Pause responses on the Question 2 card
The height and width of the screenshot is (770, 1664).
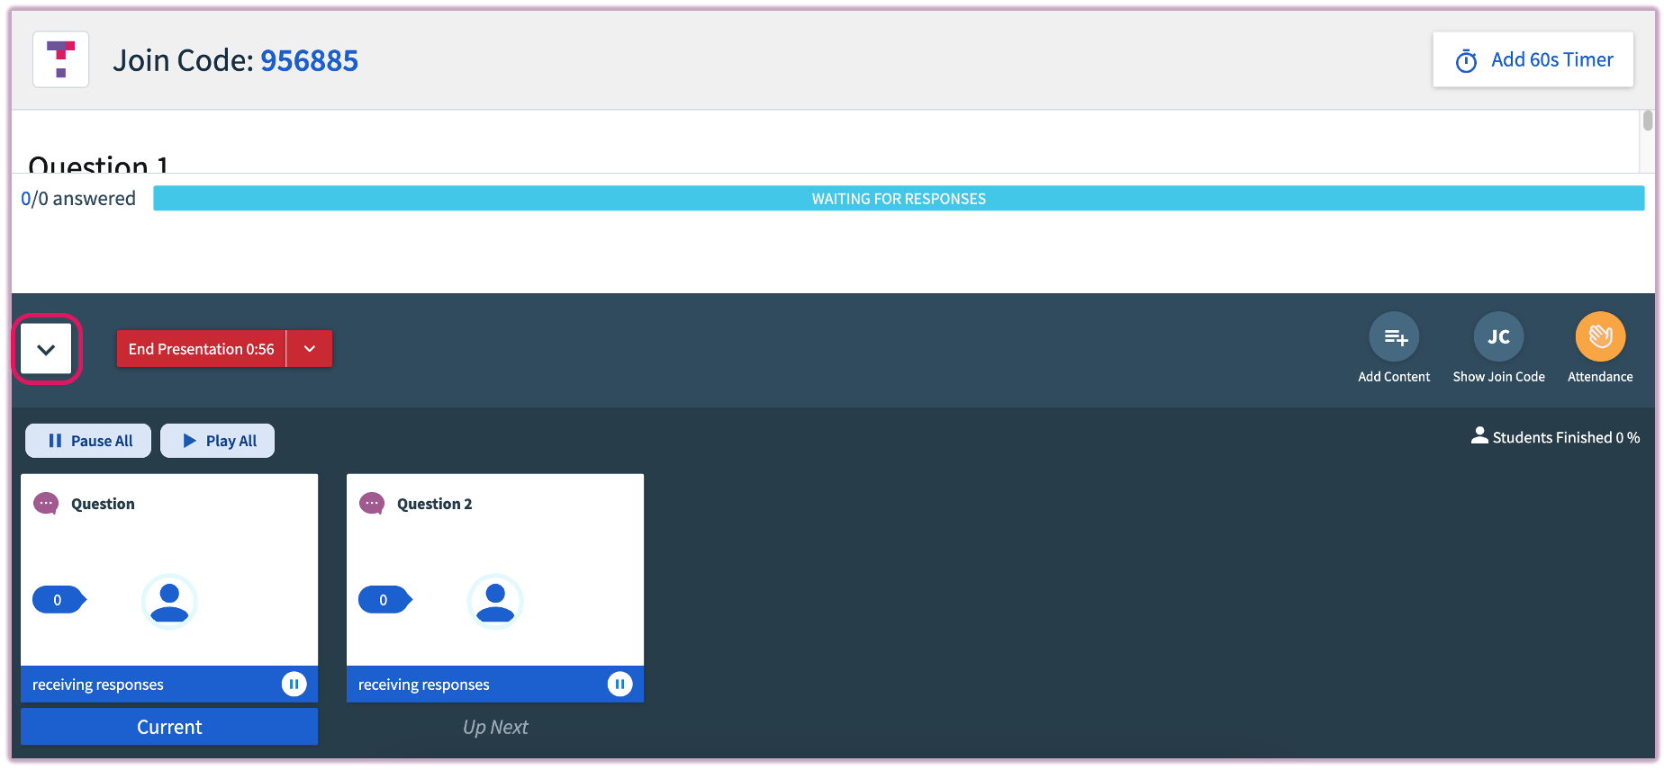(x=619, y=685)
